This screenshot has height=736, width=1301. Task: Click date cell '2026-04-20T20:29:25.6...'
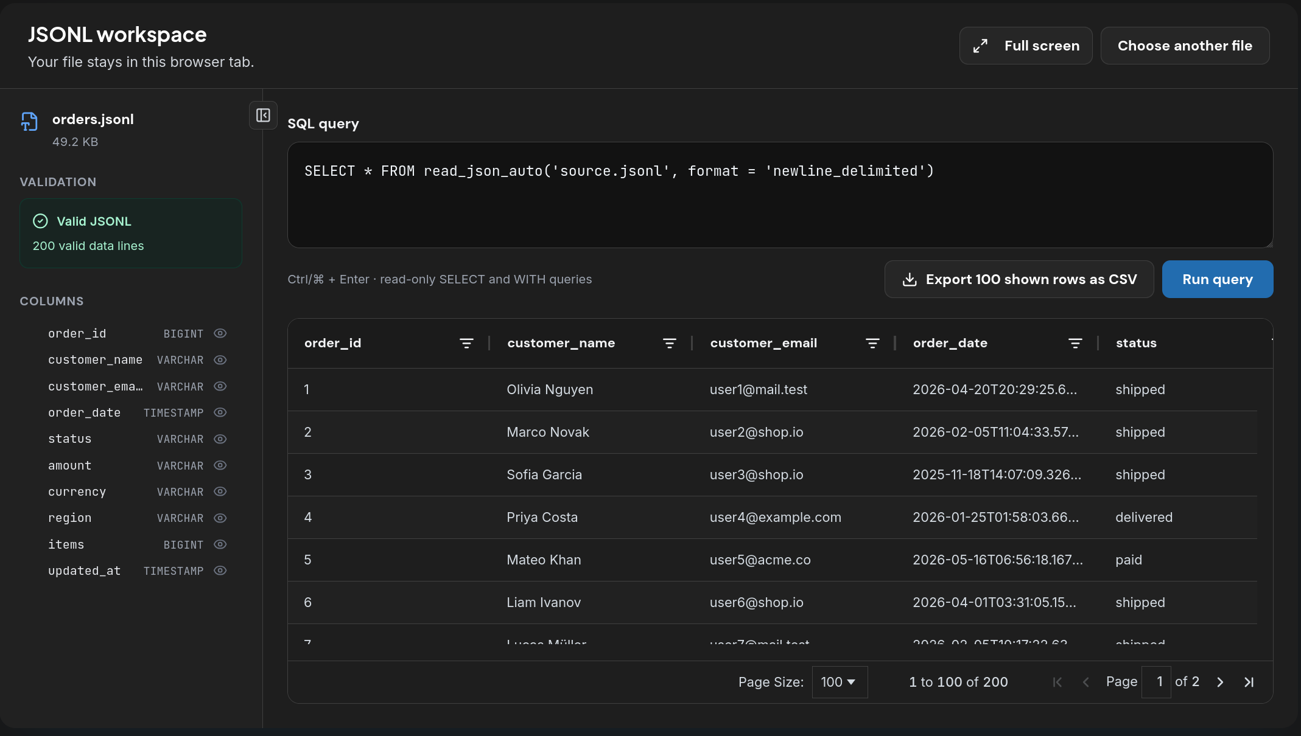tap(995, 389)
